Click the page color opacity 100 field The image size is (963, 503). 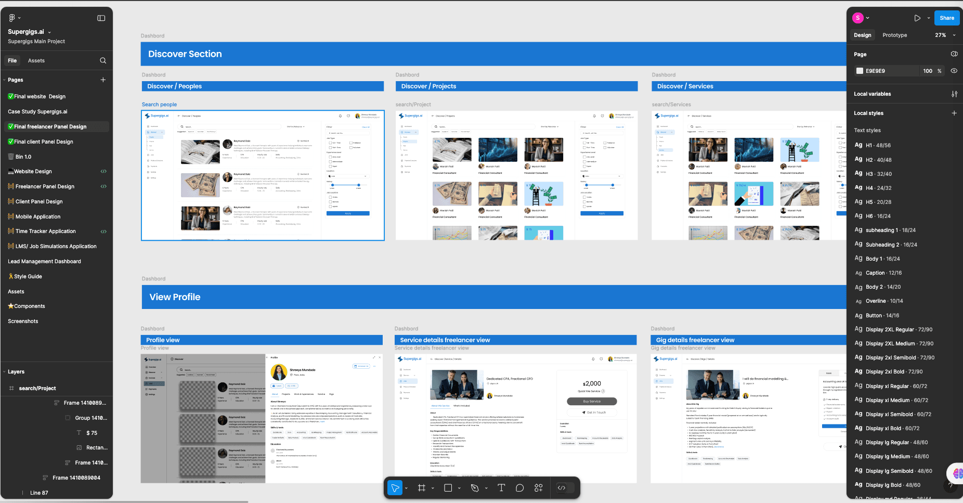click(928, 71)
